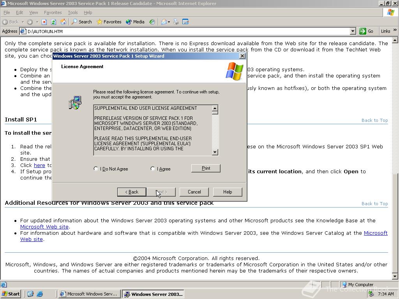This screenshot has height=299, width=399.
Task: Click the IE page icon in title bar
Action: pos(3,3)
